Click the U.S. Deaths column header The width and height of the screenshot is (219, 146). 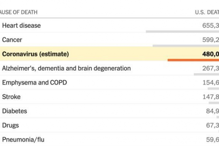(x=207, y=12)
